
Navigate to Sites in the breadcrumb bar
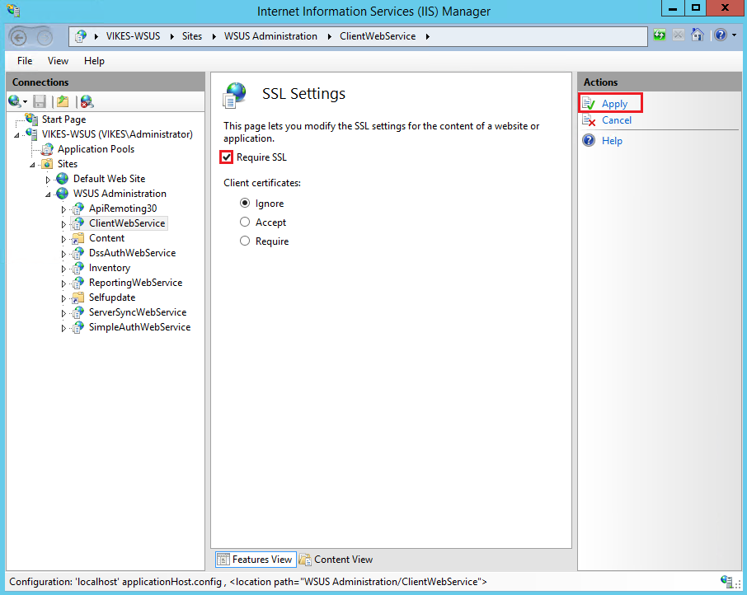point(191,35)
